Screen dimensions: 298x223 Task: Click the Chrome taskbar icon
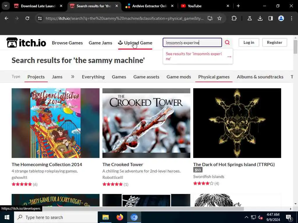134,217
